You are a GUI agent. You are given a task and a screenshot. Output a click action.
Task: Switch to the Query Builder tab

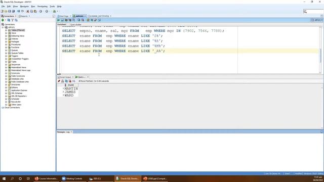(76, 25)
